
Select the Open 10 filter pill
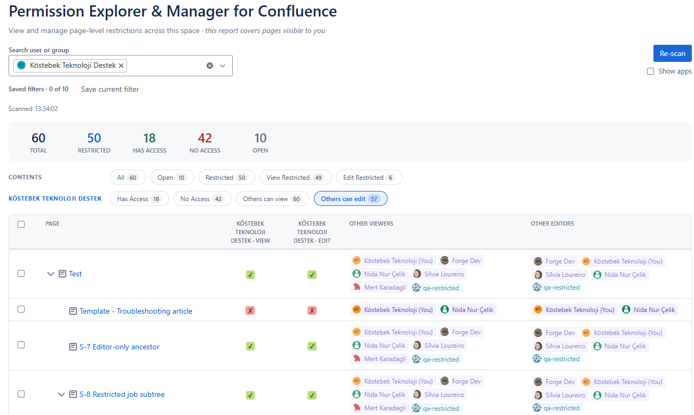point(172,178)
